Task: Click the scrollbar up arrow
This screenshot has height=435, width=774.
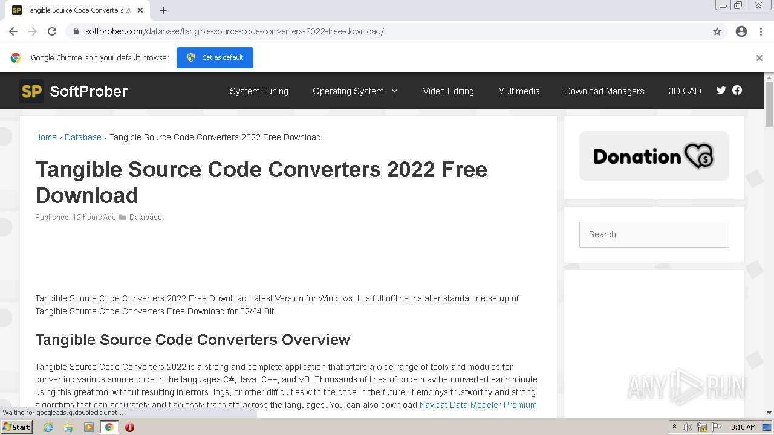Action: [x=769, y=77]
